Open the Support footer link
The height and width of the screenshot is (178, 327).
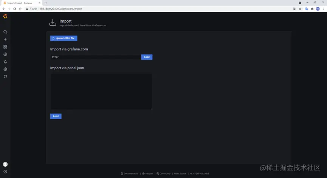tap(147, 173)
